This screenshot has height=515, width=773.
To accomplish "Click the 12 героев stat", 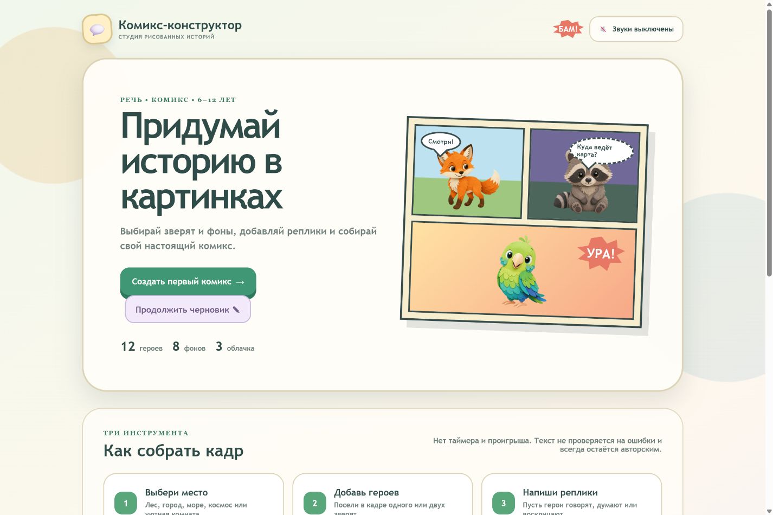I will [x=141, y=346].
